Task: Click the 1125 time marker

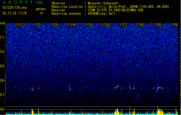Action: [x=88, y=25]
